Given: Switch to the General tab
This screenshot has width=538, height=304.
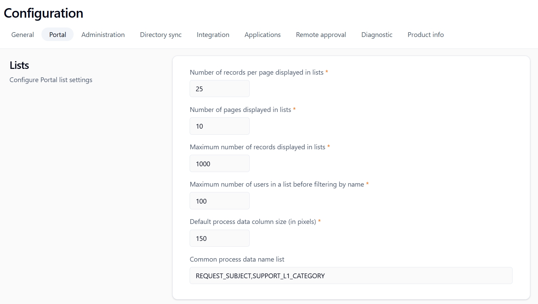Looking at the screenshot, I should 22,35.
